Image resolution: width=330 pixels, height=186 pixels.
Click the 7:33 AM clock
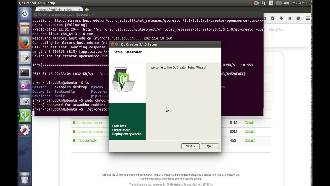coord(298,3)
